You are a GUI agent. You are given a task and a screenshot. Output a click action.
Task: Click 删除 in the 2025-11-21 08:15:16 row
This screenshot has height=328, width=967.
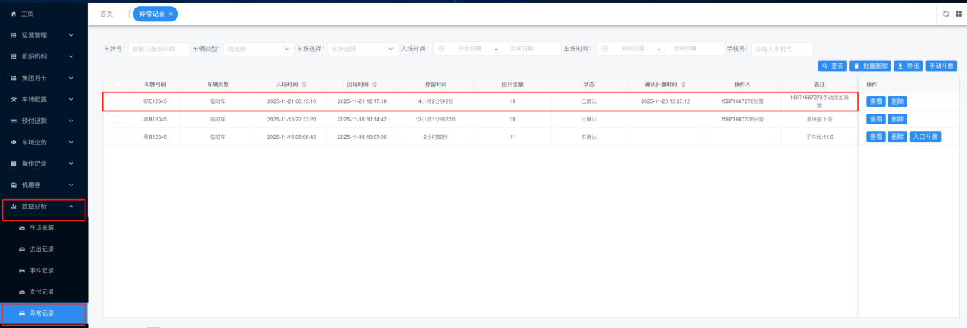(x=898, y=101)
